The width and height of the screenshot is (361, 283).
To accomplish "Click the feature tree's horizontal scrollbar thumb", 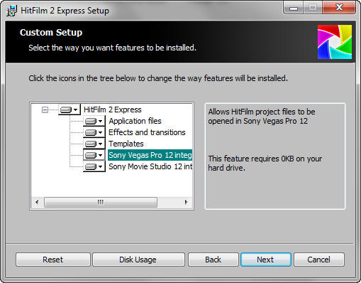I will click(101, 202).
